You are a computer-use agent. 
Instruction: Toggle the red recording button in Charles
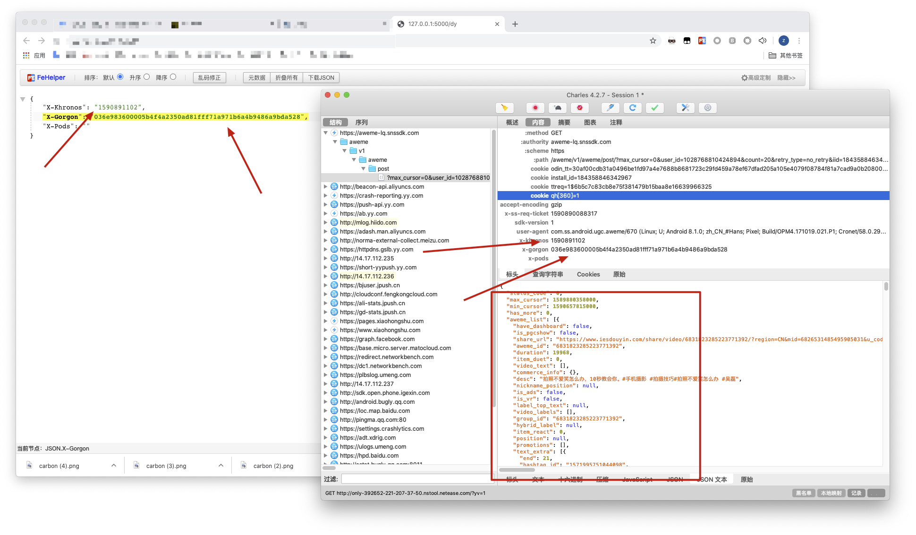[x=535, y=108]
